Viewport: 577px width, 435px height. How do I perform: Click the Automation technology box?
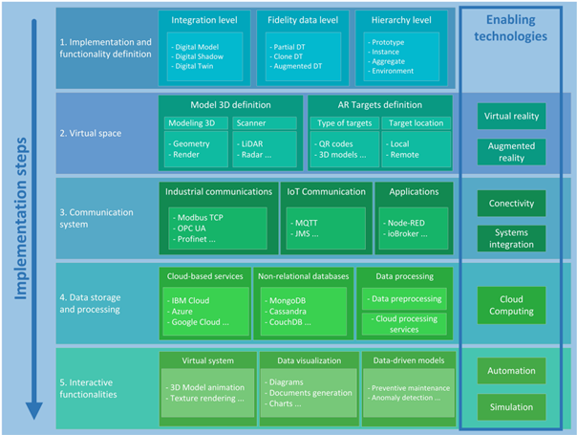[x=511, y=371]
